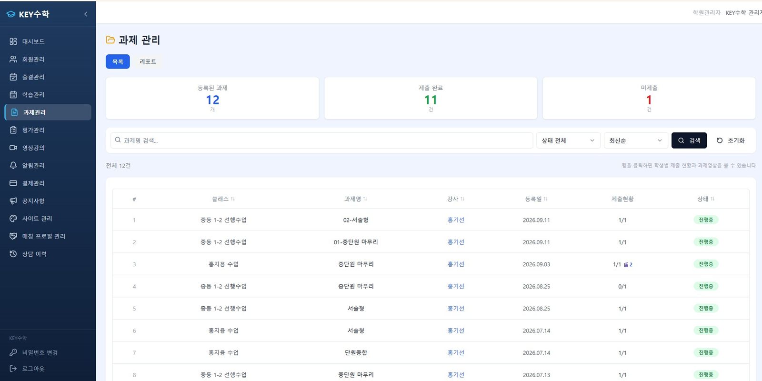Sort by the 클래스 column header
Screen dimensions: 762x381
223,199
